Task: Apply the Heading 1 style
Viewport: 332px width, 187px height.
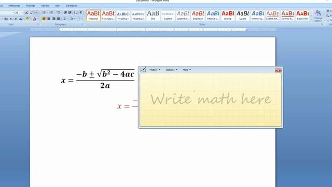Action: [123, 16]
